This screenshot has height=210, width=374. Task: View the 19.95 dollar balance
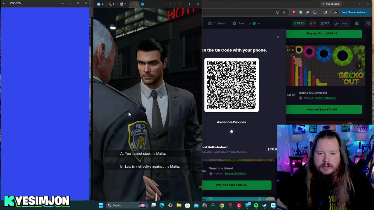point(299,23)
